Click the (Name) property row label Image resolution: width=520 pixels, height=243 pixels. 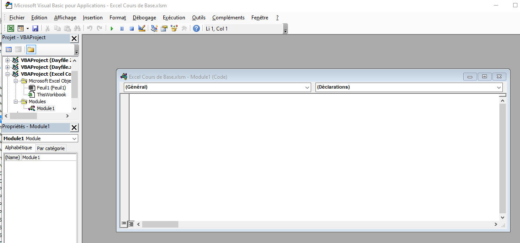(12, 157)
